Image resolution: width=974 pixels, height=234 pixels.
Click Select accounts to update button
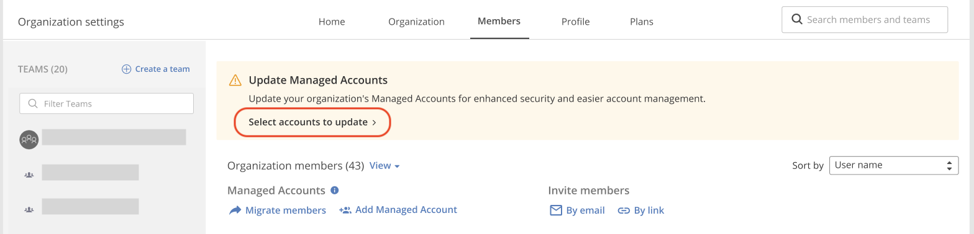point(312,122)
